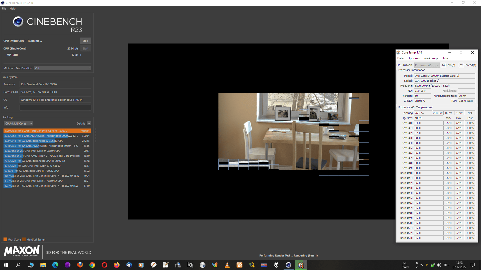Screen dimensions: 481x270
Task: Open the Datei menu in Core Temp
Action: coord(401,58)
